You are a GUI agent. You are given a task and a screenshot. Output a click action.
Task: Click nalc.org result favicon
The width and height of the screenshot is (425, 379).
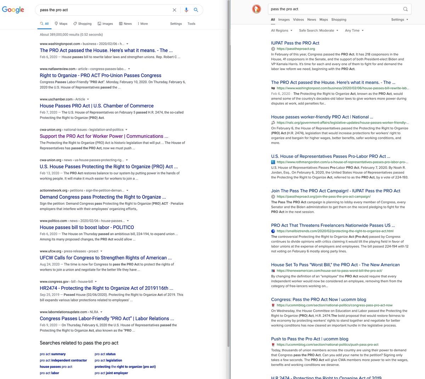pyautogui.click(x=273, y=123)
